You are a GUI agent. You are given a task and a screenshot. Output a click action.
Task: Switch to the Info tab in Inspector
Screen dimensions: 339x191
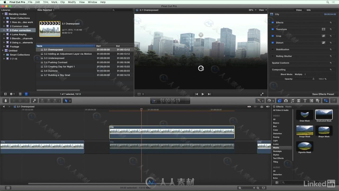coord(309,10)
